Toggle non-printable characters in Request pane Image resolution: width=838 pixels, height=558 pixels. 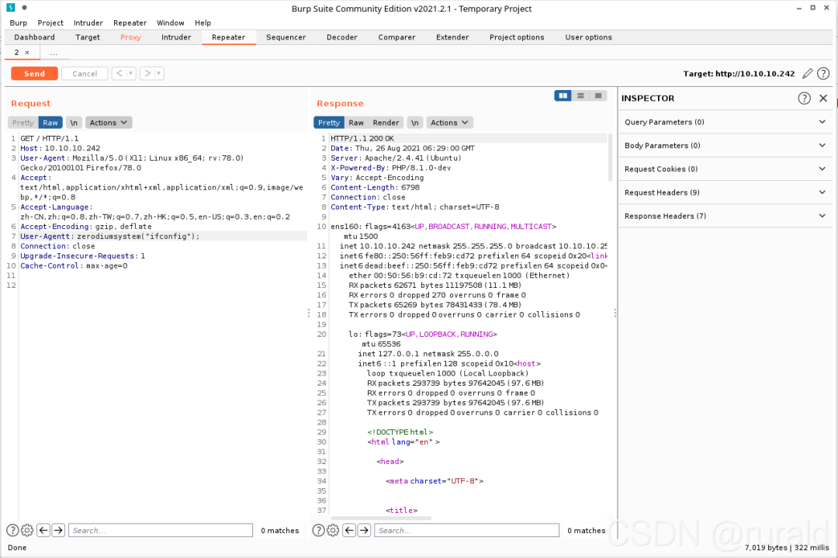(74, 123)
